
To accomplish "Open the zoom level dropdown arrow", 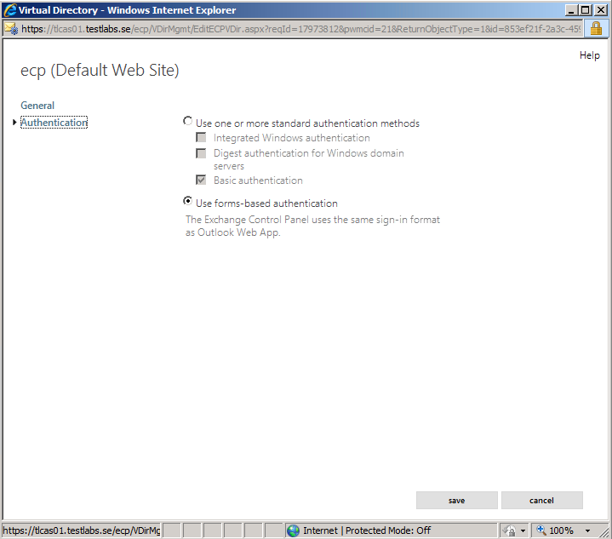I will (x=587, y=530).
